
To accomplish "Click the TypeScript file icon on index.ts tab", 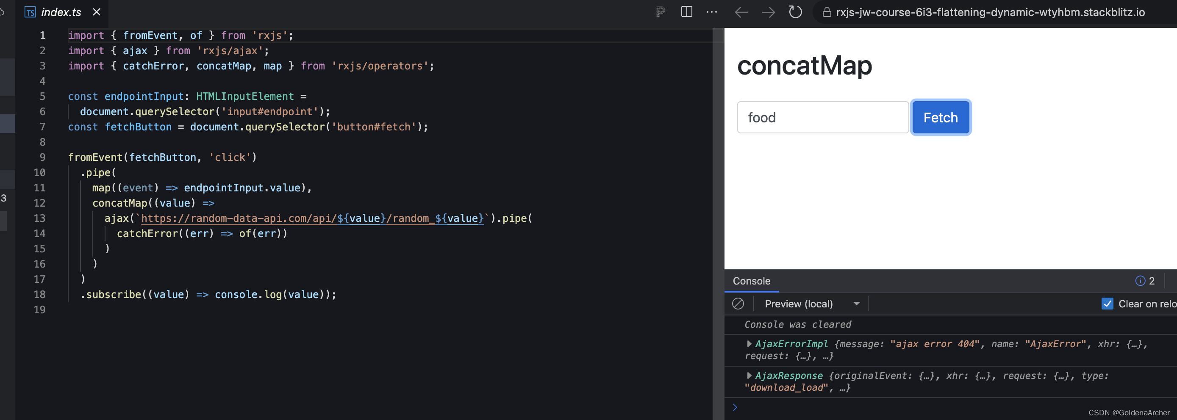I will [x=30, y=12].
